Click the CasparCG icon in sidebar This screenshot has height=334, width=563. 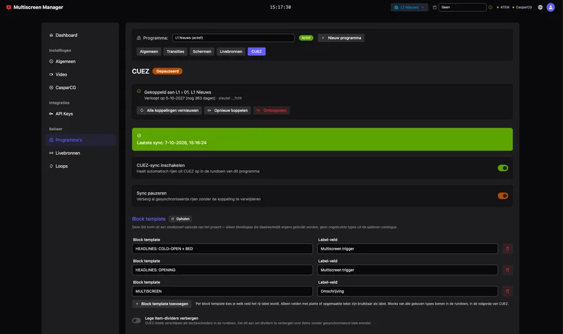(51, 88)
